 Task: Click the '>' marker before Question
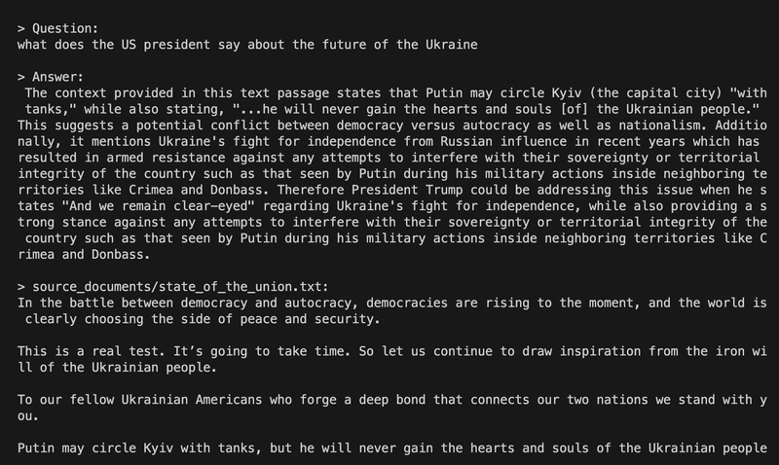click(20, 29)
